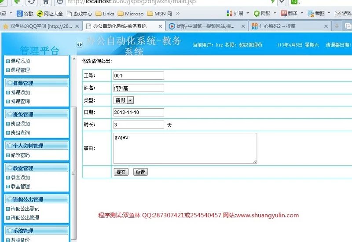
Task: Click the 时长 duration input field
Action: (139, 125)
